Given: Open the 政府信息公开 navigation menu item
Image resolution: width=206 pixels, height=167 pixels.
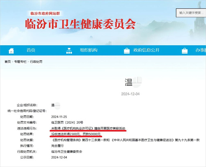Looking at the screenshot, I should (147, 50).
